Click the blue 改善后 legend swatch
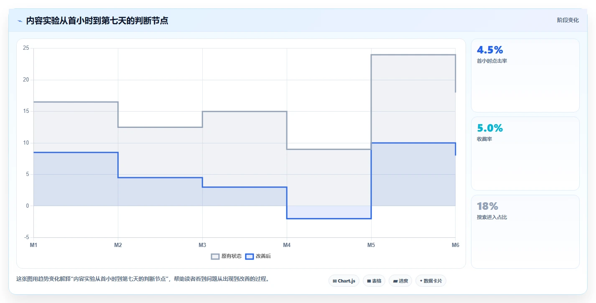Image resolution: width=596 pixels, height=303 pixels. point(249,256)
